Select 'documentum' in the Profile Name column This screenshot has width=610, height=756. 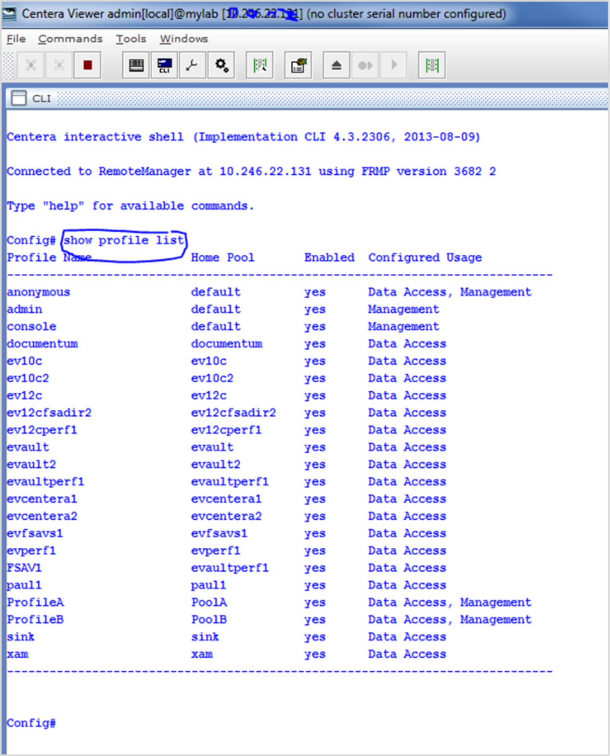[x=42, y=344]
